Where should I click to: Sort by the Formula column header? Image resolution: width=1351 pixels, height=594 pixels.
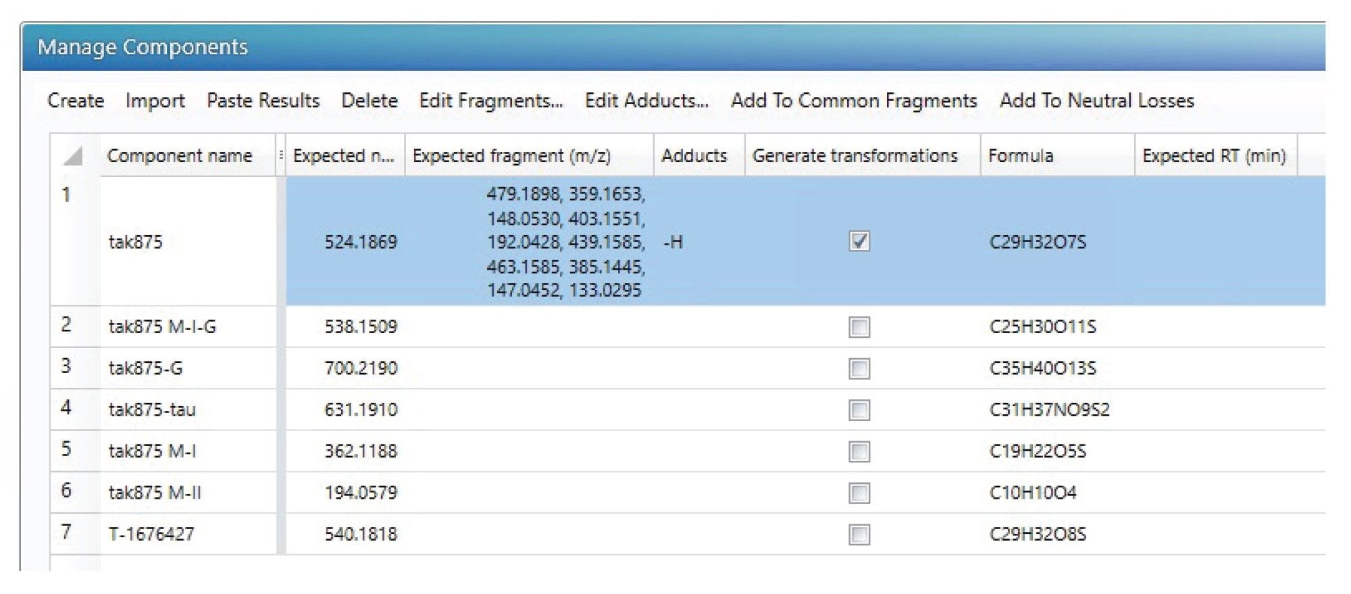click(1020, 156)
